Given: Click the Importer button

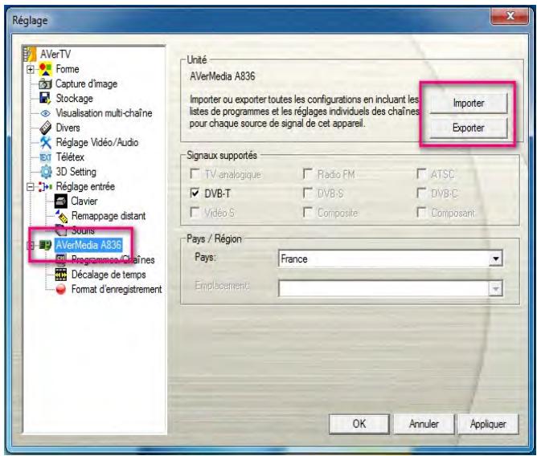Looking at the screenshot, I should [468, 103].
